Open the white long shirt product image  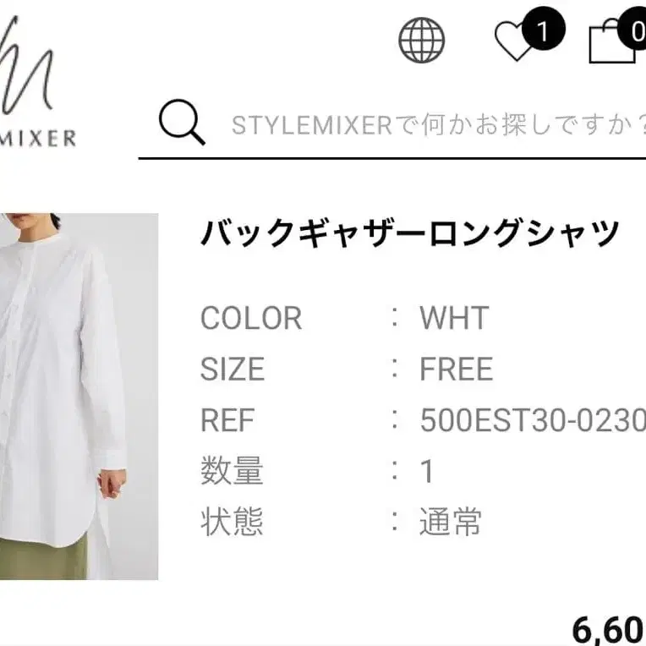(79, 396)
